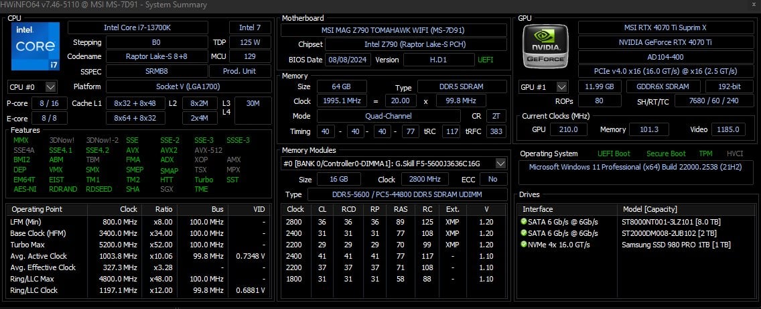Click the Interface column header in Drives
Image resolution: width=761 pixels, height=309 pixels.
[x=568, y=209]
